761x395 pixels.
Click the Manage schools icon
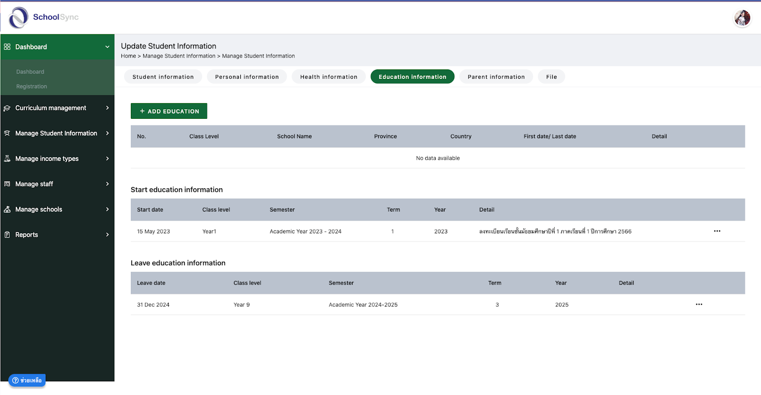tap(7, 209)
